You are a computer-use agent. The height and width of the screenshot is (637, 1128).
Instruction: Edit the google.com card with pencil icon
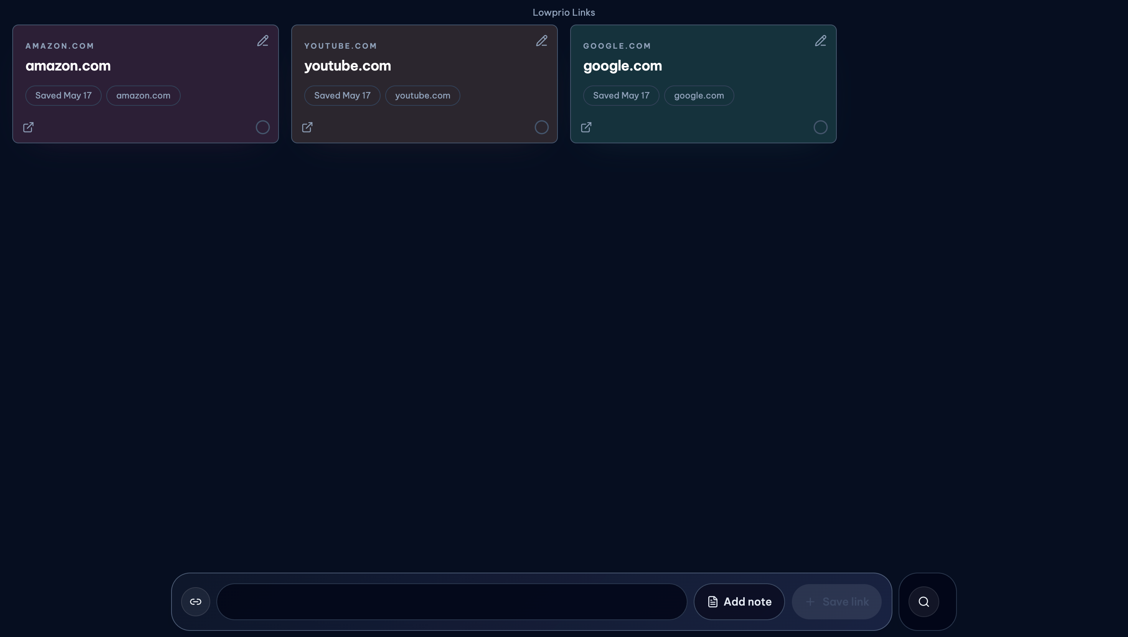pyautogui.click(x=821, y=41)
